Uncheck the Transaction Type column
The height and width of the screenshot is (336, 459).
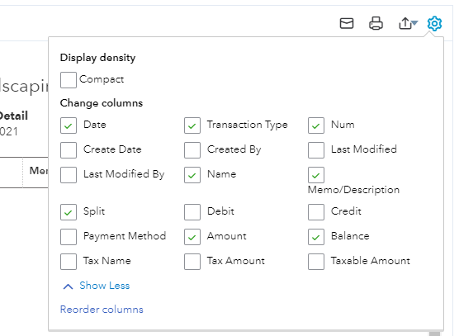point(192,125)
